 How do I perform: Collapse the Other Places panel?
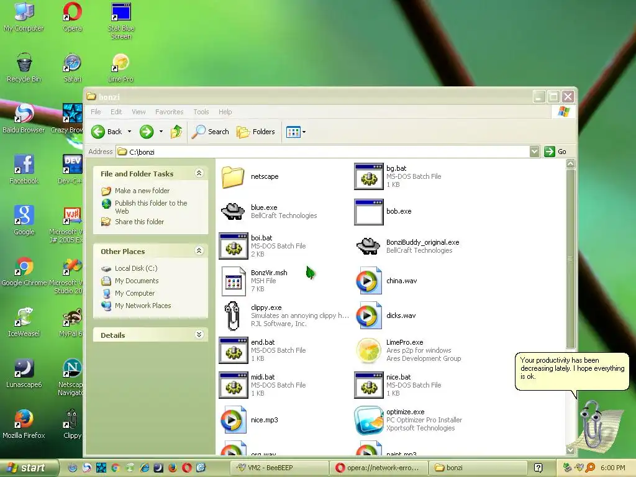pos(199,251)
